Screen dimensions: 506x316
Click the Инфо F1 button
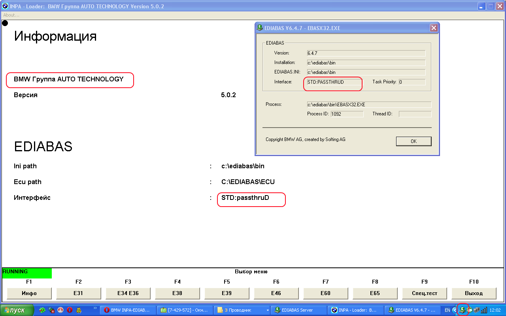30,293
